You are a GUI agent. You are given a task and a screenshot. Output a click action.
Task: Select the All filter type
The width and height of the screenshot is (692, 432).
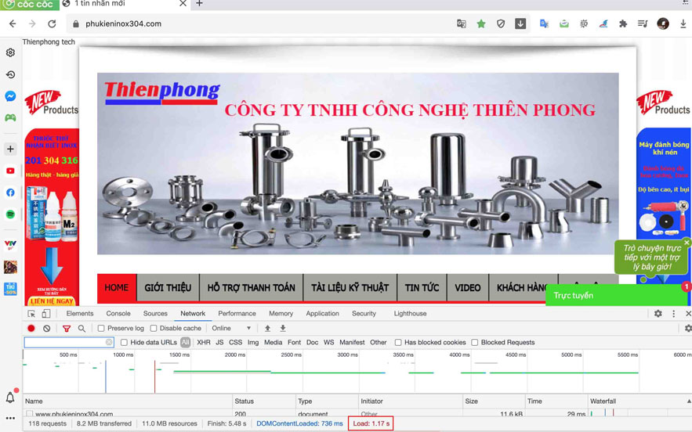[186, 343]
